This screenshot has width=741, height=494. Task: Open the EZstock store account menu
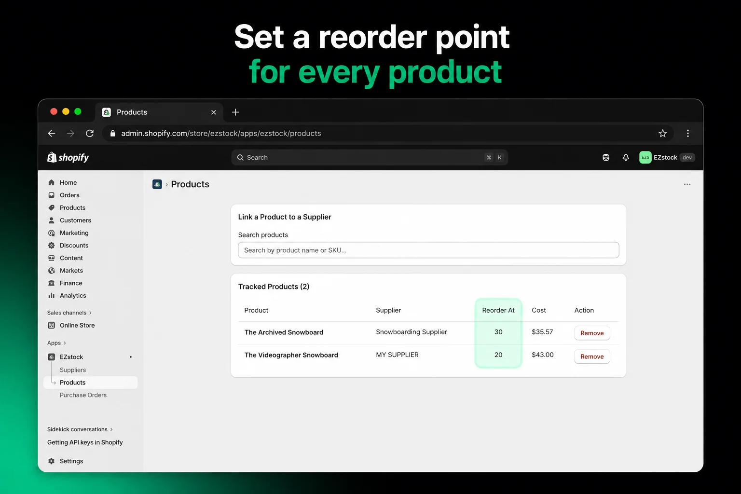667,157
